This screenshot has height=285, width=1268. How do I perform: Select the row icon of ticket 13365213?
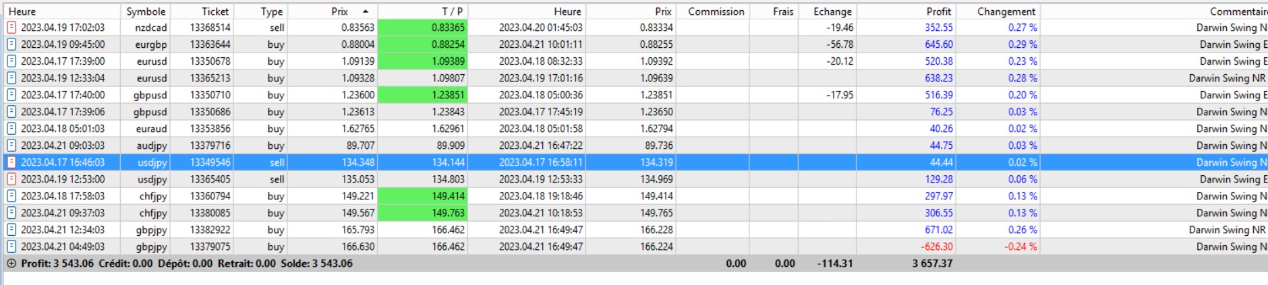pyautogui.click(x=11, y=78)
